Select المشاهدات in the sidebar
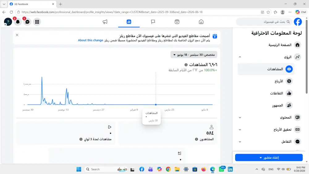Image resolution: width=309 pixels, height=174 pixels. tap(266, 69)
